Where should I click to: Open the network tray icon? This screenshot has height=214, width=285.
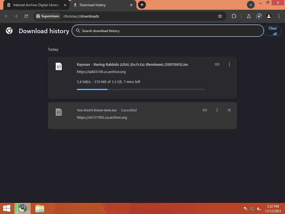[x=252, y=208]
